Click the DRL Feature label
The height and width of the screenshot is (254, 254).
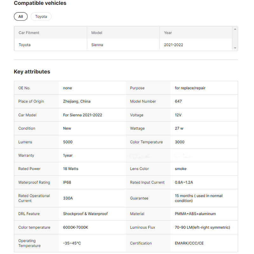tap(29, 214)
